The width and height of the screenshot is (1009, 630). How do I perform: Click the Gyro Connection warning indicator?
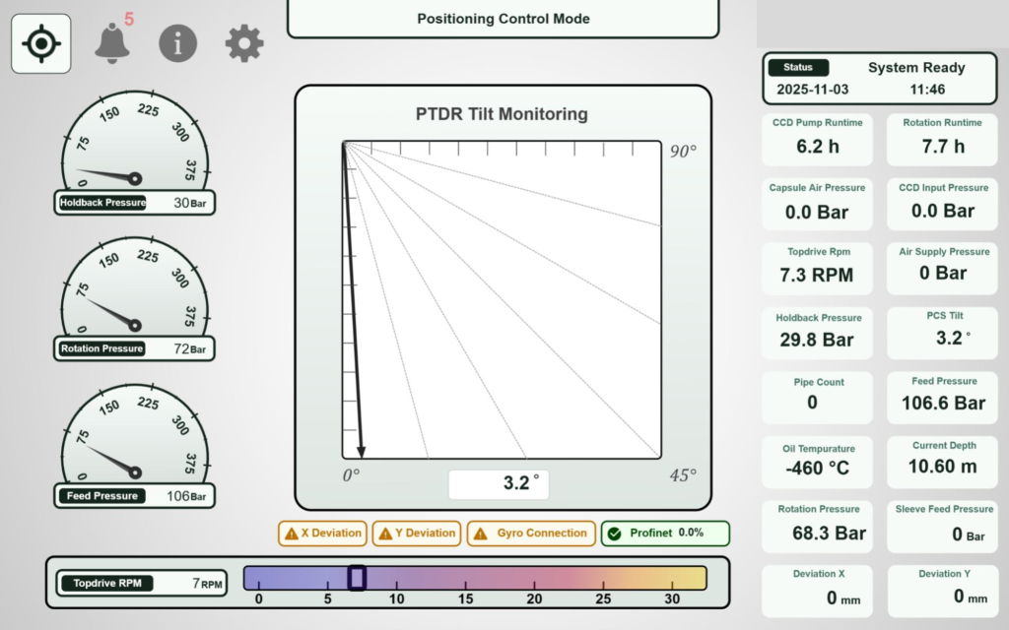pos(531,534)
